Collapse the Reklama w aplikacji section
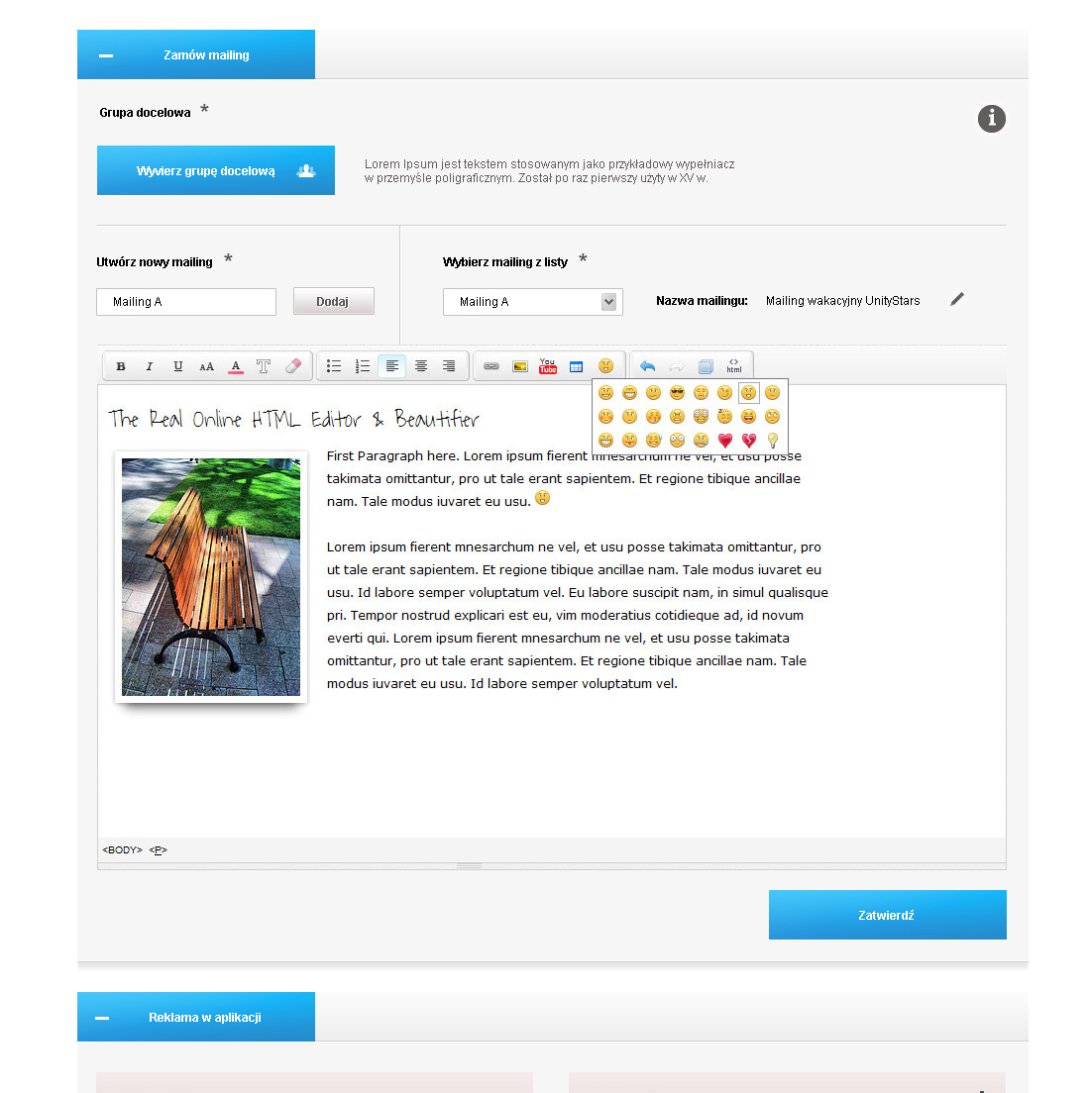This screenshot has width=1090, height=1093. coord(102,1018)
